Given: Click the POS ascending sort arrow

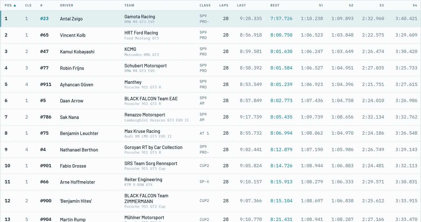Looking at the screenshot, I should click(x=15, y=5).
